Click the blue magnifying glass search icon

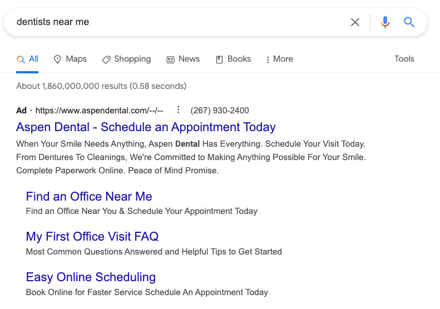pos(409,22)
